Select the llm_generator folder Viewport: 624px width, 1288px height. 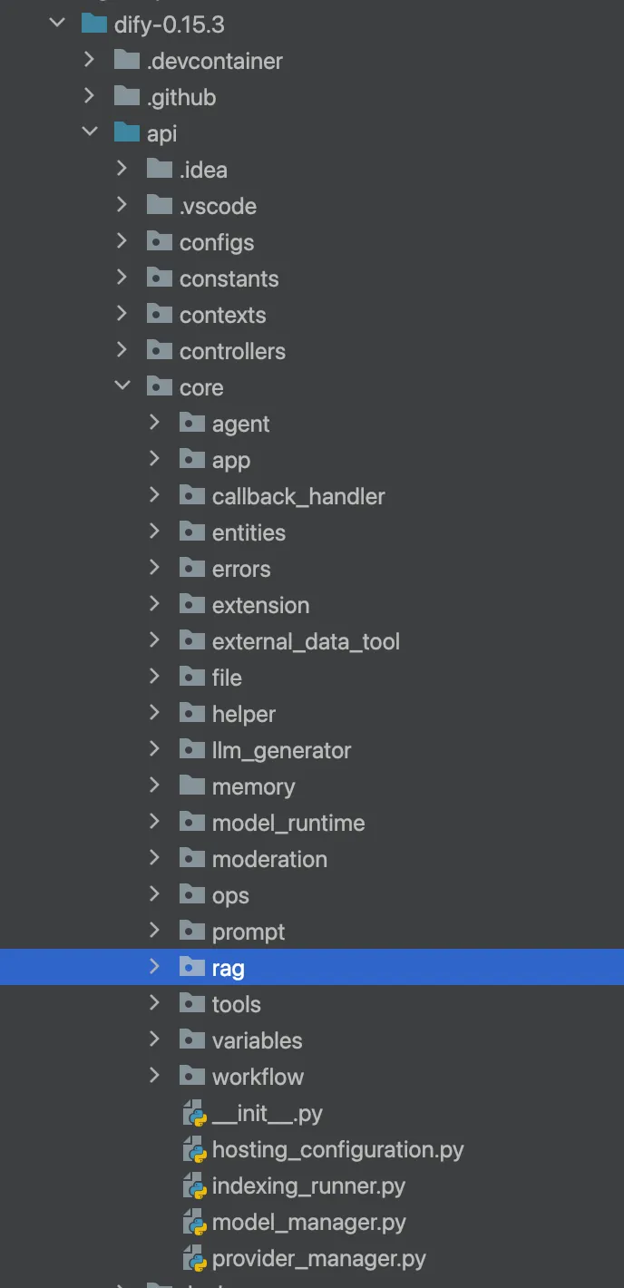[281, 750]
